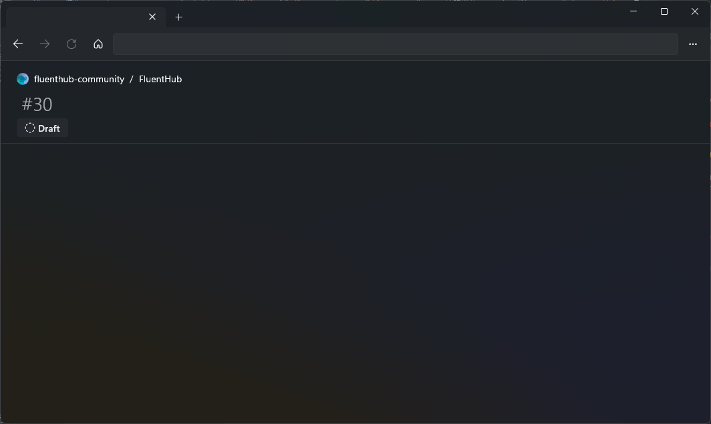Open the home page via home icon
This screenshot has height=424, width=711.
98,43
